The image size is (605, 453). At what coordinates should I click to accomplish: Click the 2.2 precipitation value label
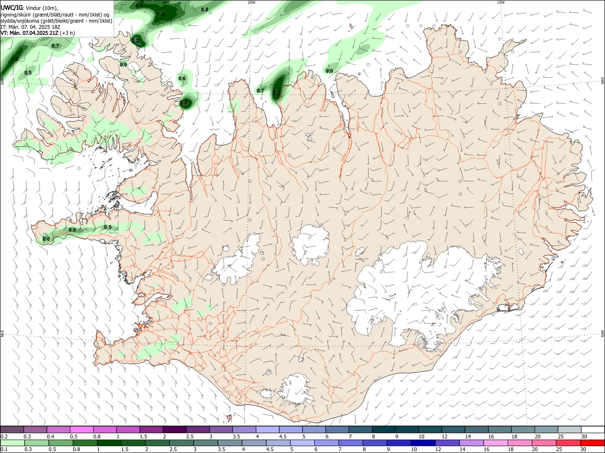[184, 103]
